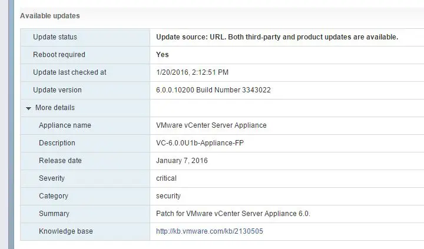Select the Knowledge base row label
424x249 pixels.
(66, 231)
